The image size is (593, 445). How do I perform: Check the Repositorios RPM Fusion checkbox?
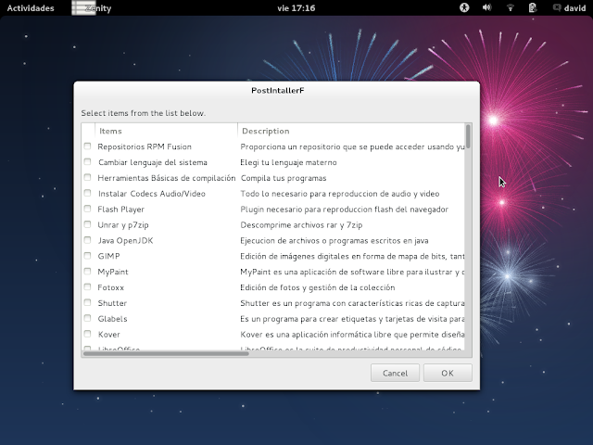(87, 146)
